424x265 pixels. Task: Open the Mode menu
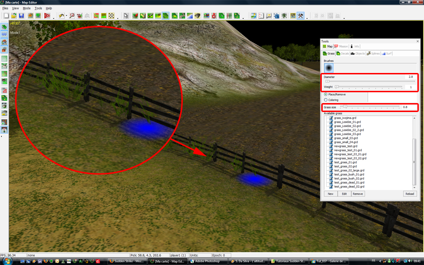26,8
